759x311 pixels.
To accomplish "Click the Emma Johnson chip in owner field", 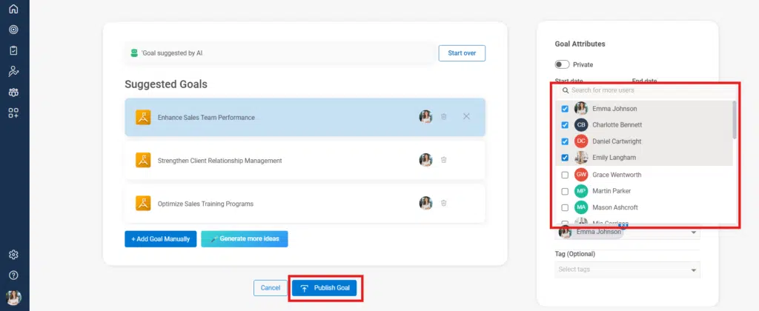I will pos(591,233).
